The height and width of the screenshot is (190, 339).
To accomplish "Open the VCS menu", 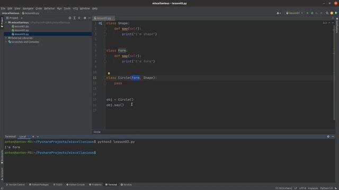I will point(75,8).
